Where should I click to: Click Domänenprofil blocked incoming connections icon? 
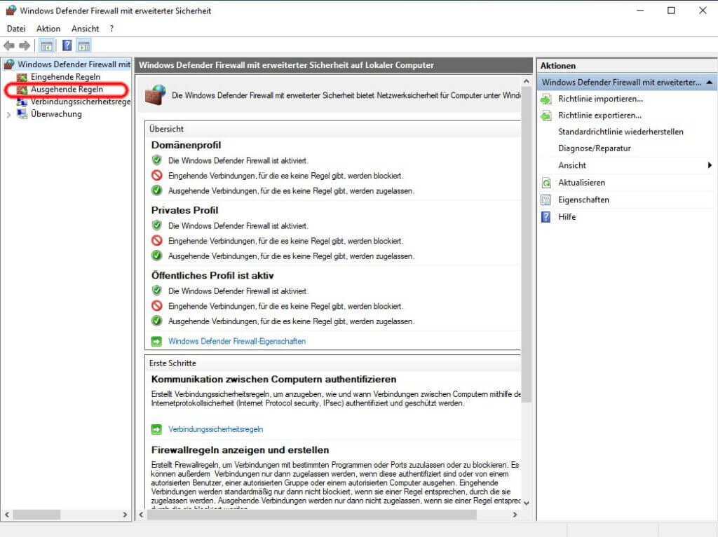pyautogui.click(x=156, y=175)
